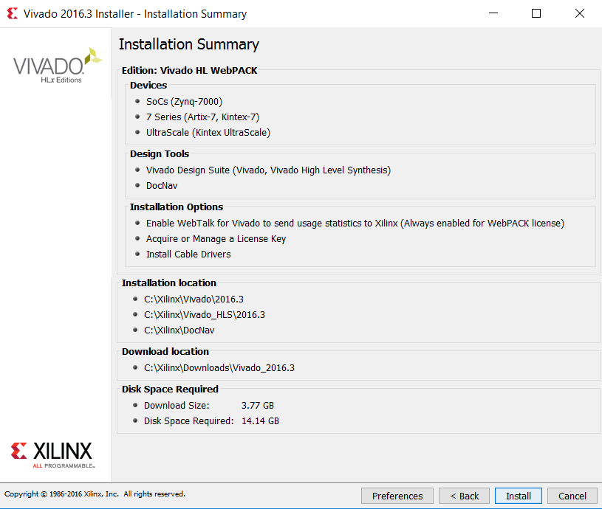Click the Disk Space Required: label
602x509 pixels.
189,420
